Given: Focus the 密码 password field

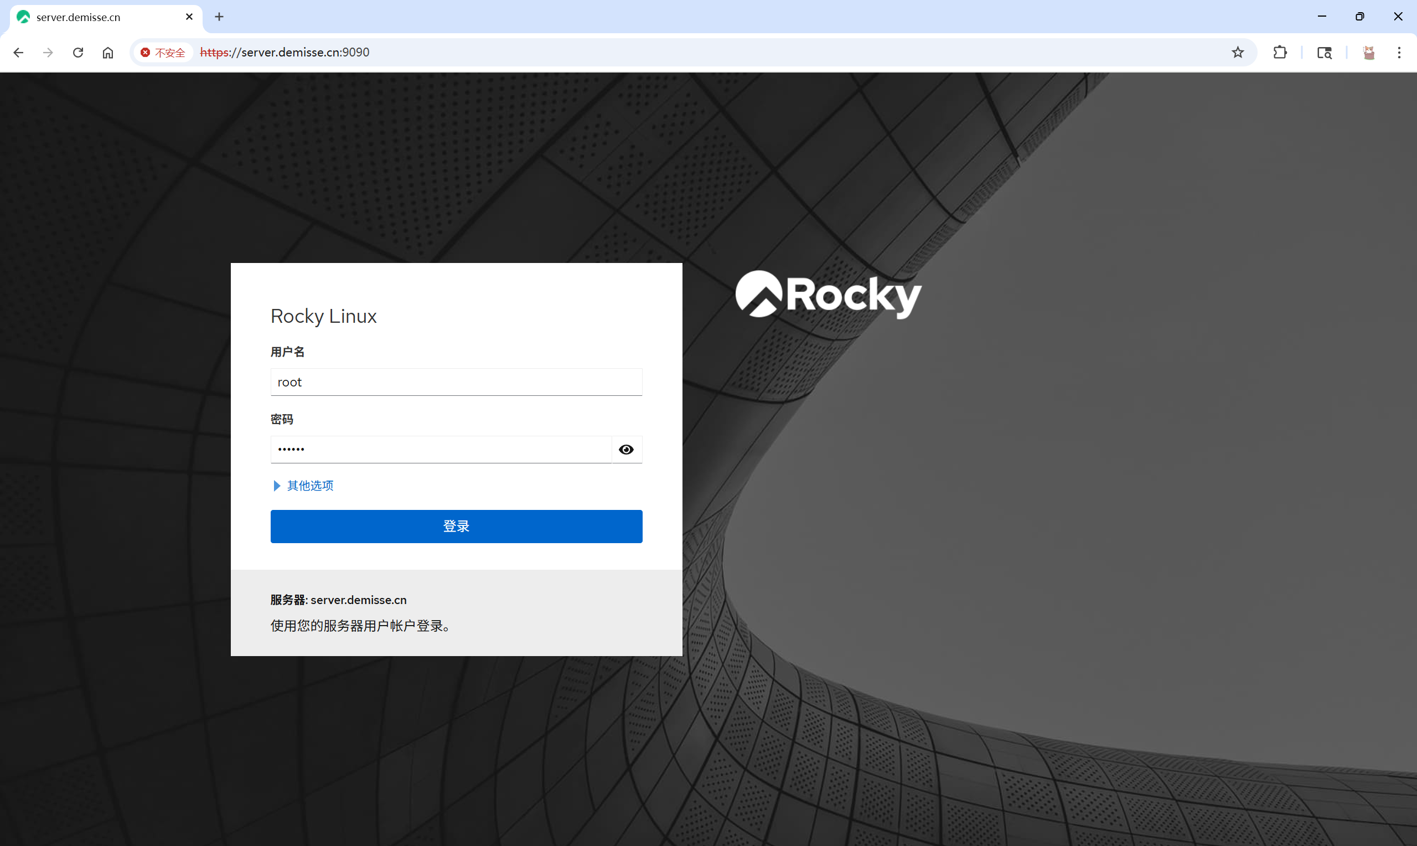Looking at the screenshot, I should click(x=441, y=449).
